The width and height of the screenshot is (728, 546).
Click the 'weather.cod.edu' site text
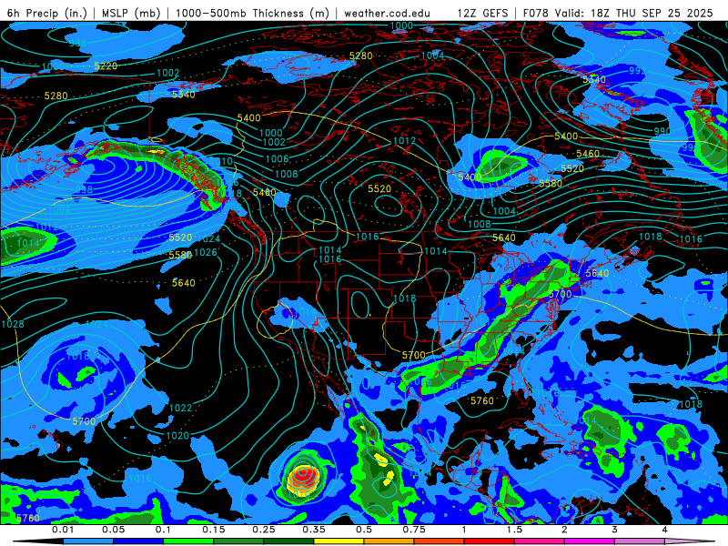(x=387, y=13)
